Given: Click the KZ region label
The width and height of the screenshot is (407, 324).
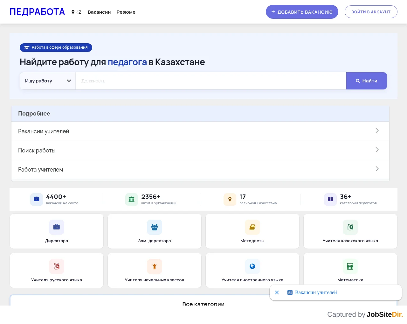Looking at the screenshot, I should coord(79,12).
